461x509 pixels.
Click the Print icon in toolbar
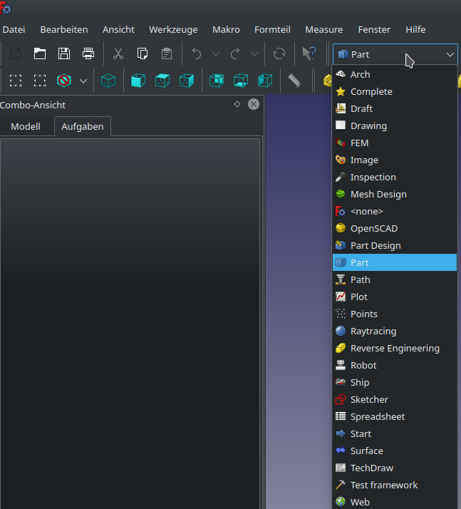tap(88, 53)
